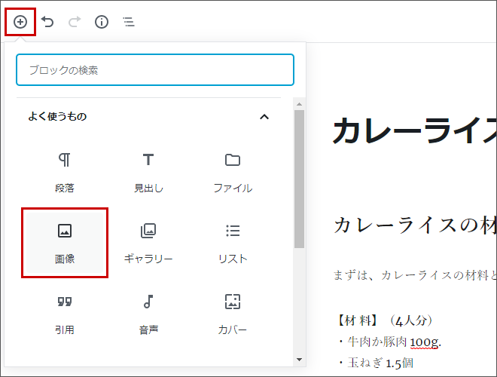
Task: Insert a 画像 image block
Action: pos(65,243)
